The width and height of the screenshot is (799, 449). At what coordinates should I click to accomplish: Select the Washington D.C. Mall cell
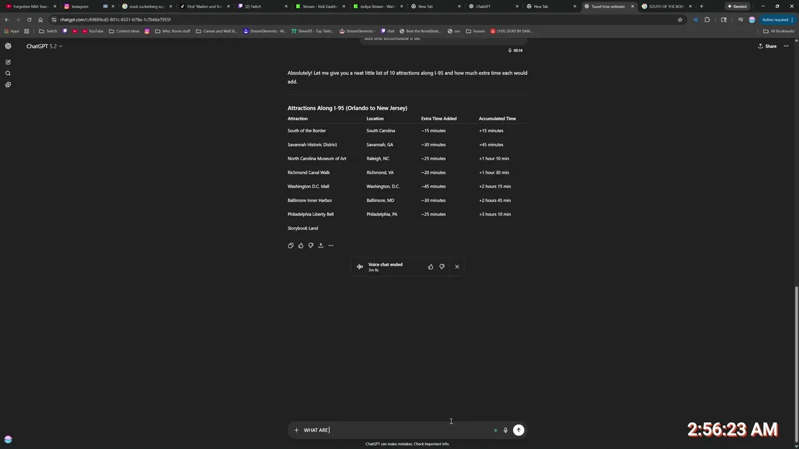point(308,186)
